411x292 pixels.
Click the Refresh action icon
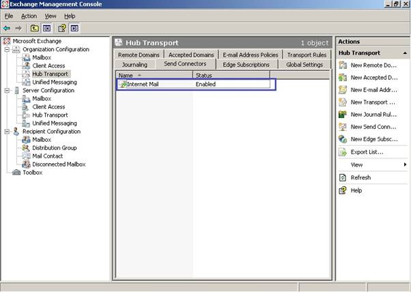click(x=343, y=177)
